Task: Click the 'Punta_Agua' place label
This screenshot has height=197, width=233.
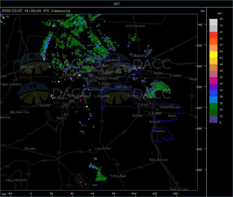Action: point(118,176)
